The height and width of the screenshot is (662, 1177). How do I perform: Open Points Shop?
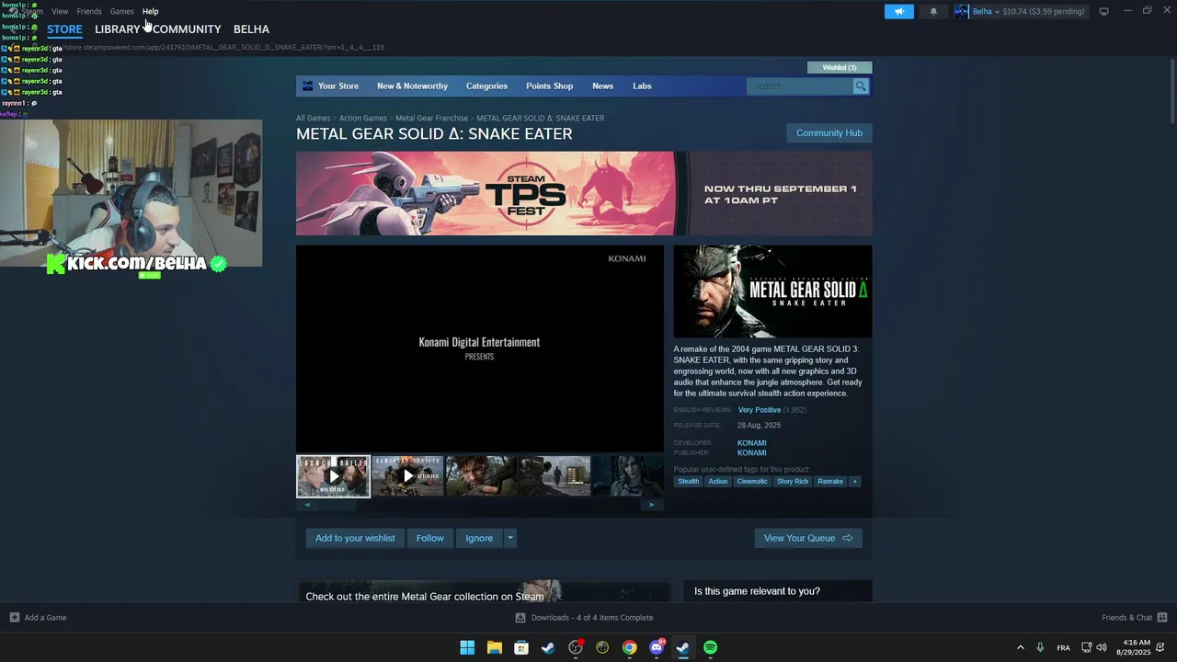549,86
